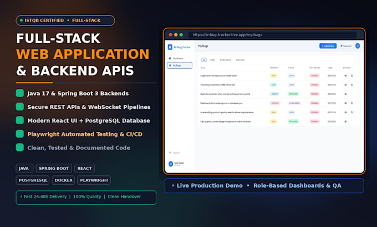
Task: Click the green Low severity badge
Action: [x=273, y=85]
